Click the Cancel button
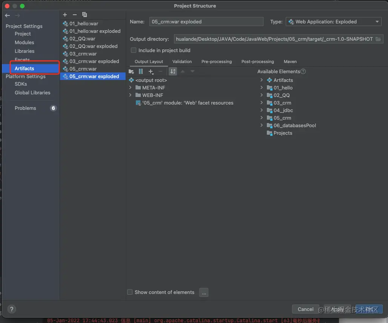 [x=305, y=309]
